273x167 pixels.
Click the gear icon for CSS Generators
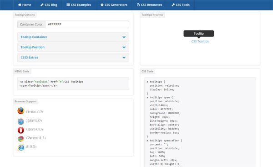tap(102, 5)
